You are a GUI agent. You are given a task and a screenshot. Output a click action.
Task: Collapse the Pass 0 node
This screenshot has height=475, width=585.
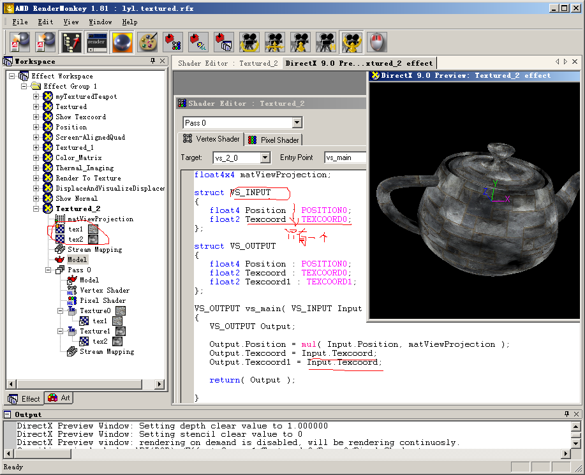[48, 270]
